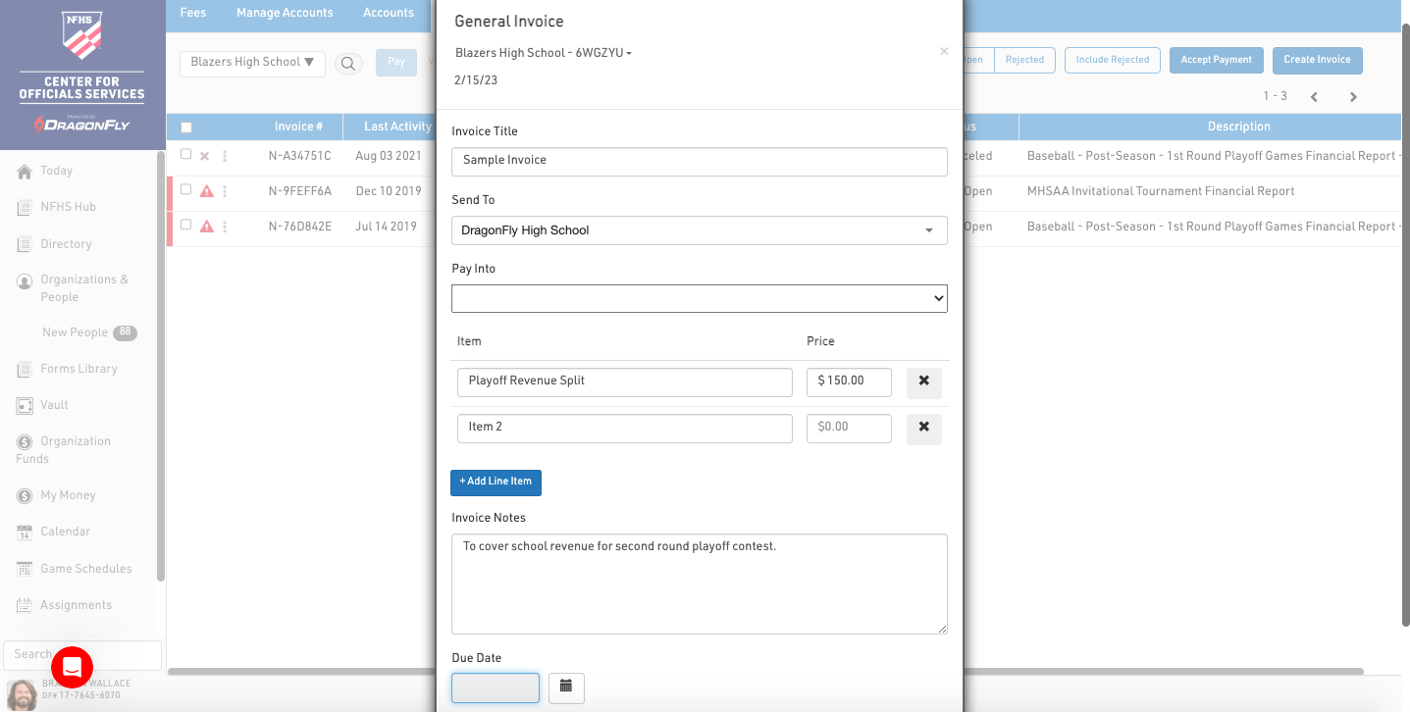Open the Fees tab
Image resolution: width=1410 pixels, height=712 pixels.
coord(193,13)
